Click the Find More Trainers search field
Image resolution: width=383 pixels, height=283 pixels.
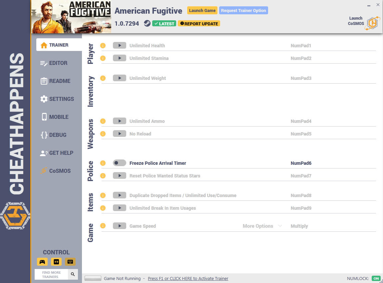[x=52, y=274]
